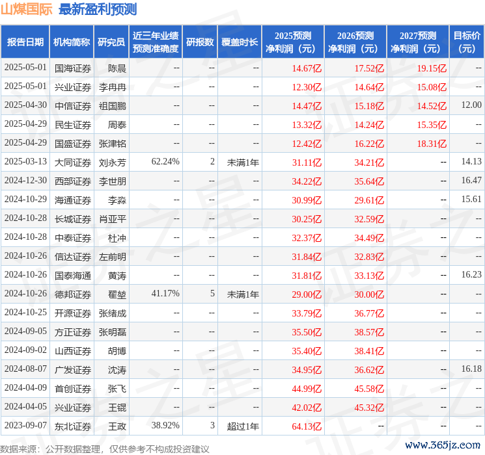Click the 覆盖时长 column header

[x=240, y=42]
